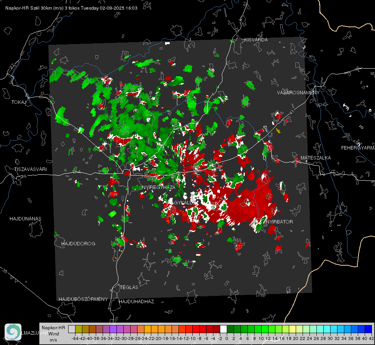Click the VÁSÁROSNAMÉNY label

coord(298,93)
